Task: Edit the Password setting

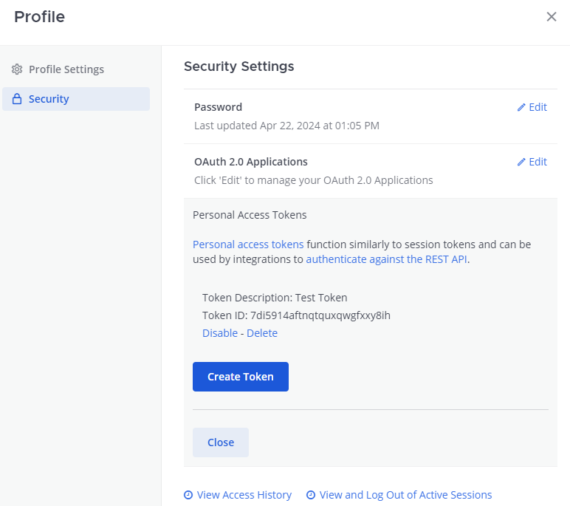Action: [538, 107]
